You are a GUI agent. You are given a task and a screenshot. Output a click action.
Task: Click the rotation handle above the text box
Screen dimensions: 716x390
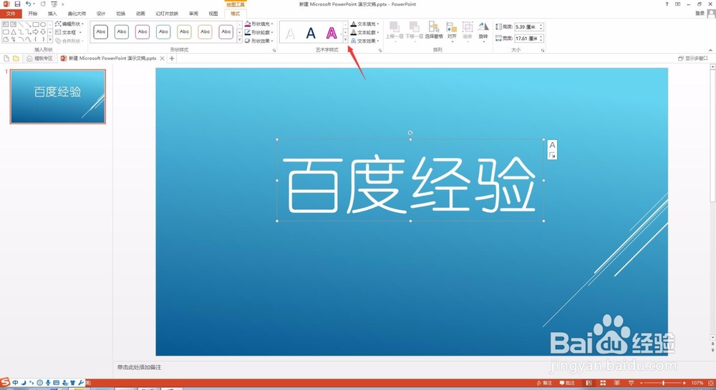click(410, 133)
